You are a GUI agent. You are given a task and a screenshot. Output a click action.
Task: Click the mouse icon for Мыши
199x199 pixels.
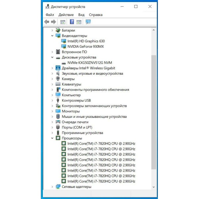58,116
